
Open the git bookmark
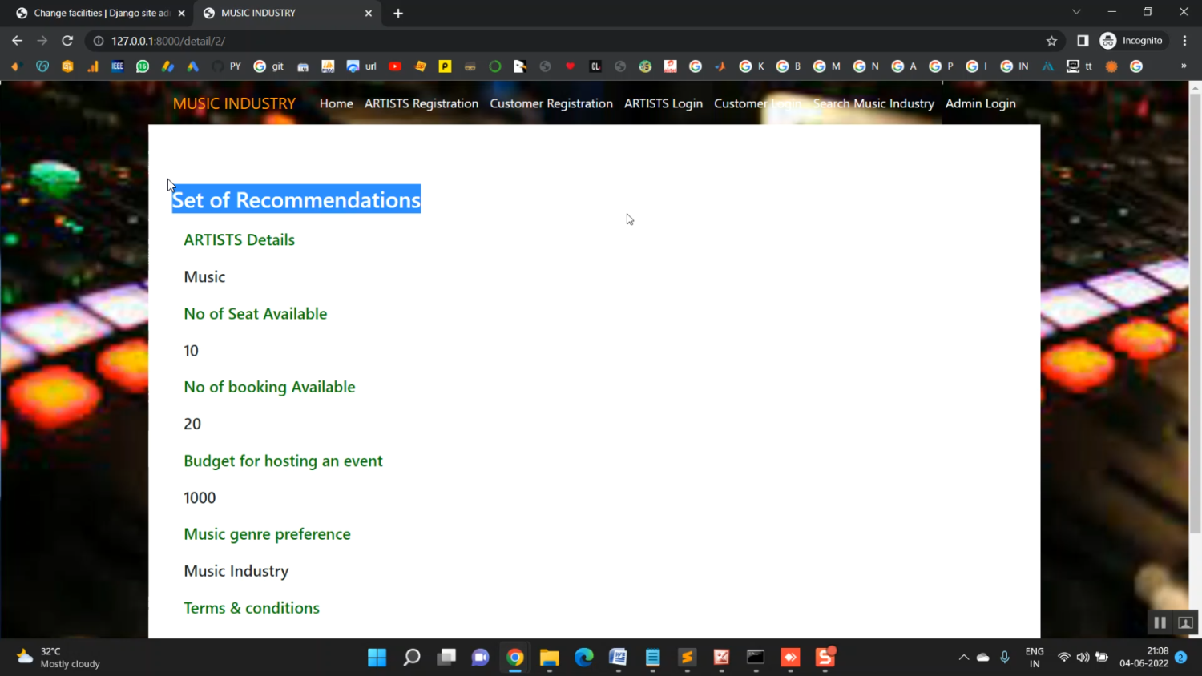click(x=268, y=66)
